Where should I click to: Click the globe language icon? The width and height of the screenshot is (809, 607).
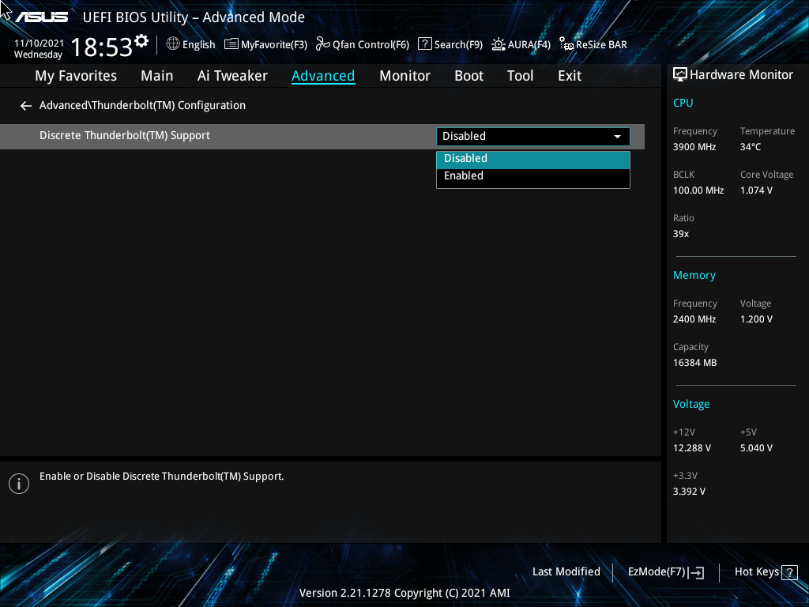click(x=173, y=44)
